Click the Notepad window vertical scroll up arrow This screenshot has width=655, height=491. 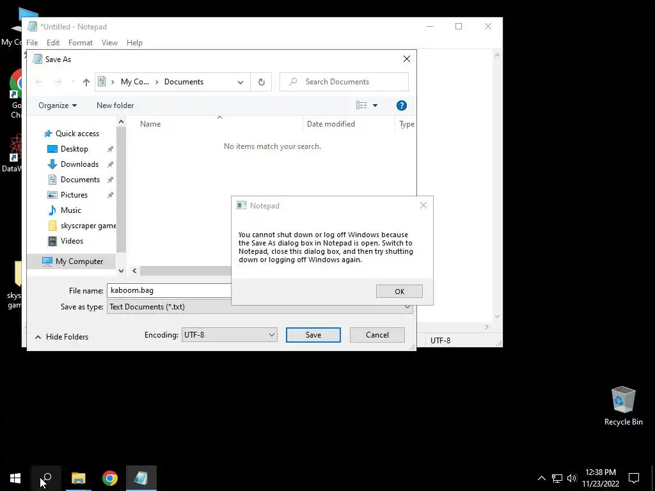click(497, 55)
